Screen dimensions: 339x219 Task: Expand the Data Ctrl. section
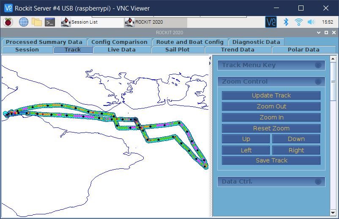318,181
